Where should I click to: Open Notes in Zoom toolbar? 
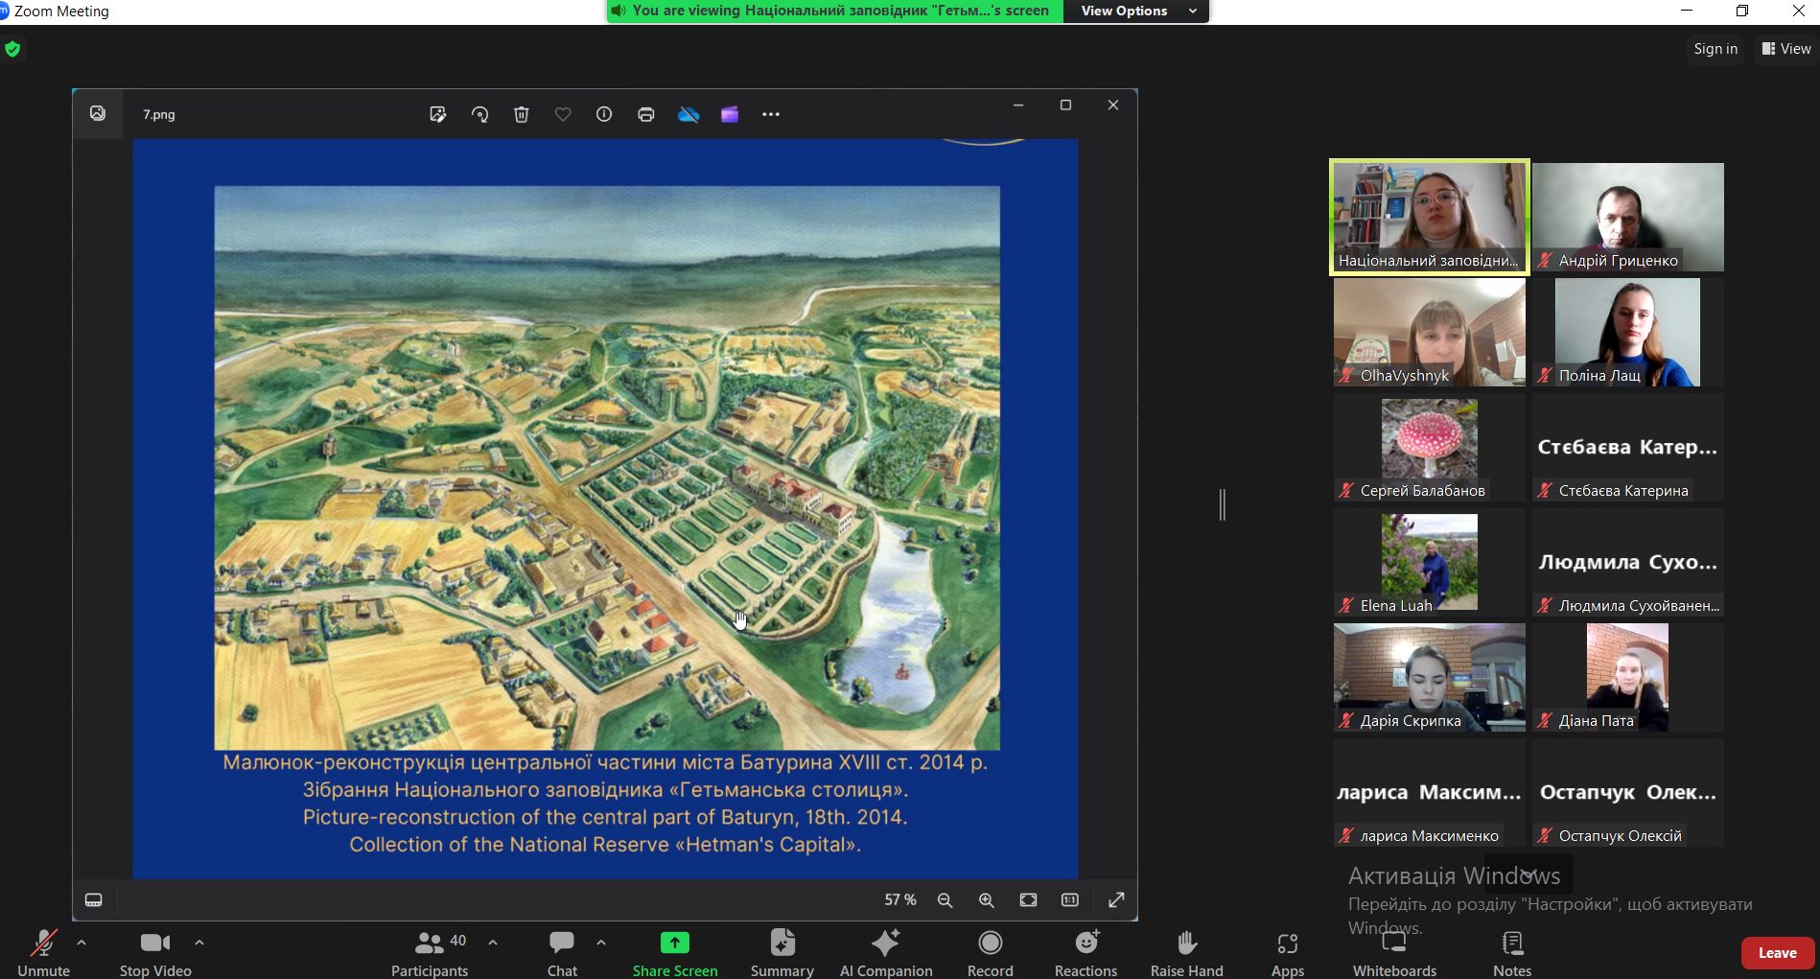1512,954
